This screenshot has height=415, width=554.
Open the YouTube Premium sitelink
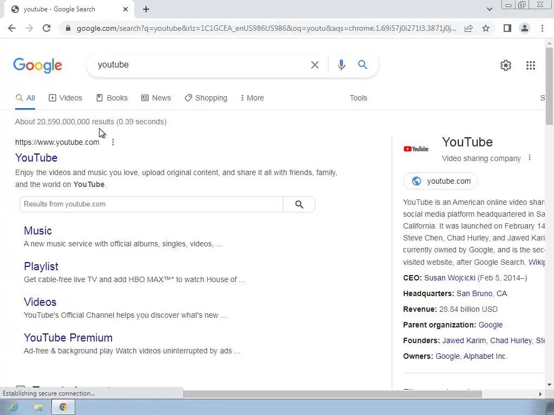tap(68, 338)
